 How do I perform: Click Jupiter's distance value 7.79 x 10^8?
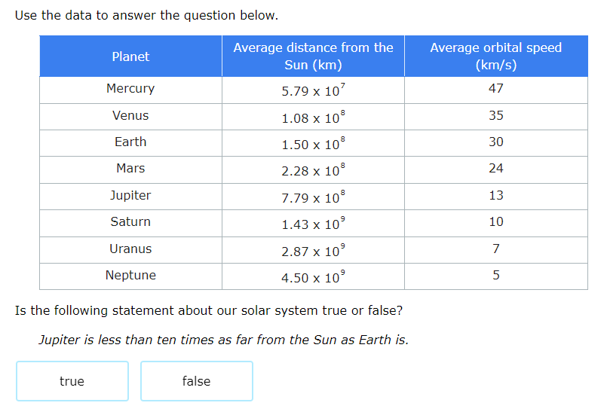[313, 197]
